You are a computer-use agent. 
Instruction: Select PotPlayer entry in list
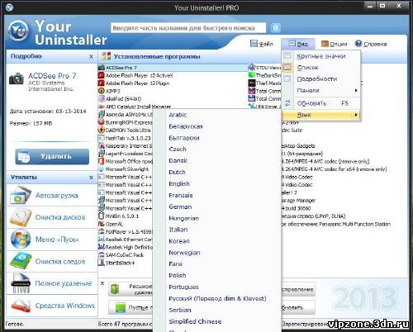point(126,232)
